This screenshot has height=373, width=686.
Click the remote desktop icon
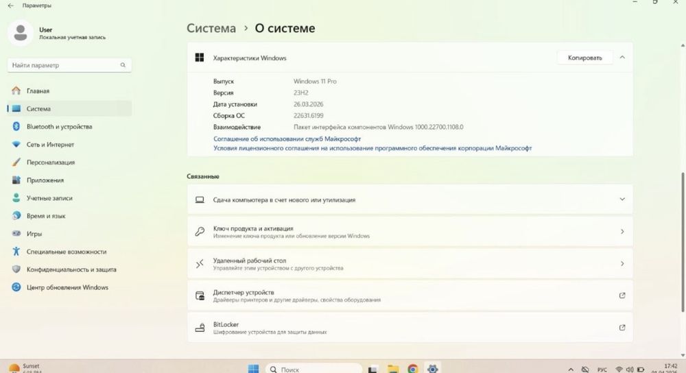coord(200,264)
